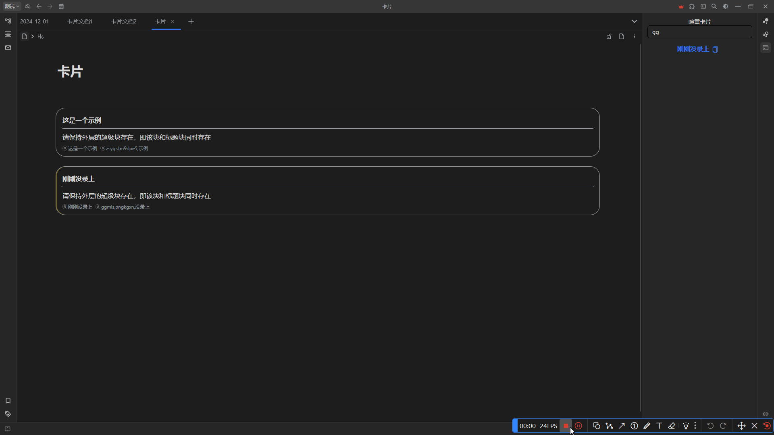Open the tags panel icon
The height and width of the screenshot is (435, 774).
pyautogui.click(x=8, y=414)
